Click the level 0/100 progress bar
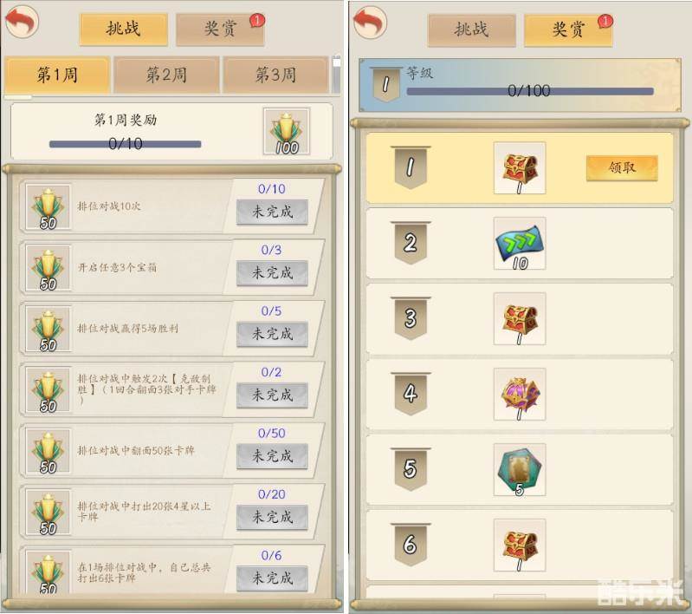 pyautogui.click(x=529, y=91)
